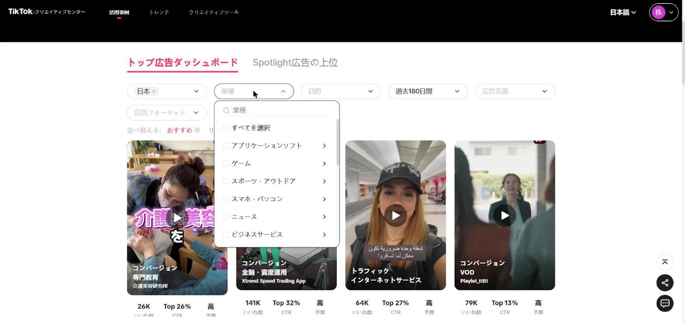Click the 介護美容研究所 advertiser name
Image resolution: width=685 pixels, height=324 pixels.
point(150,286)
